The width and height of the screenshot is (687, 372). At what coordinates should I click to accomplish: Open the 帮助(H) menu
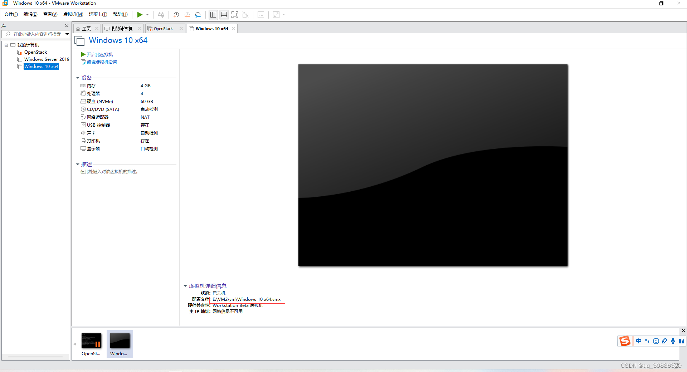tap(120, 14)
